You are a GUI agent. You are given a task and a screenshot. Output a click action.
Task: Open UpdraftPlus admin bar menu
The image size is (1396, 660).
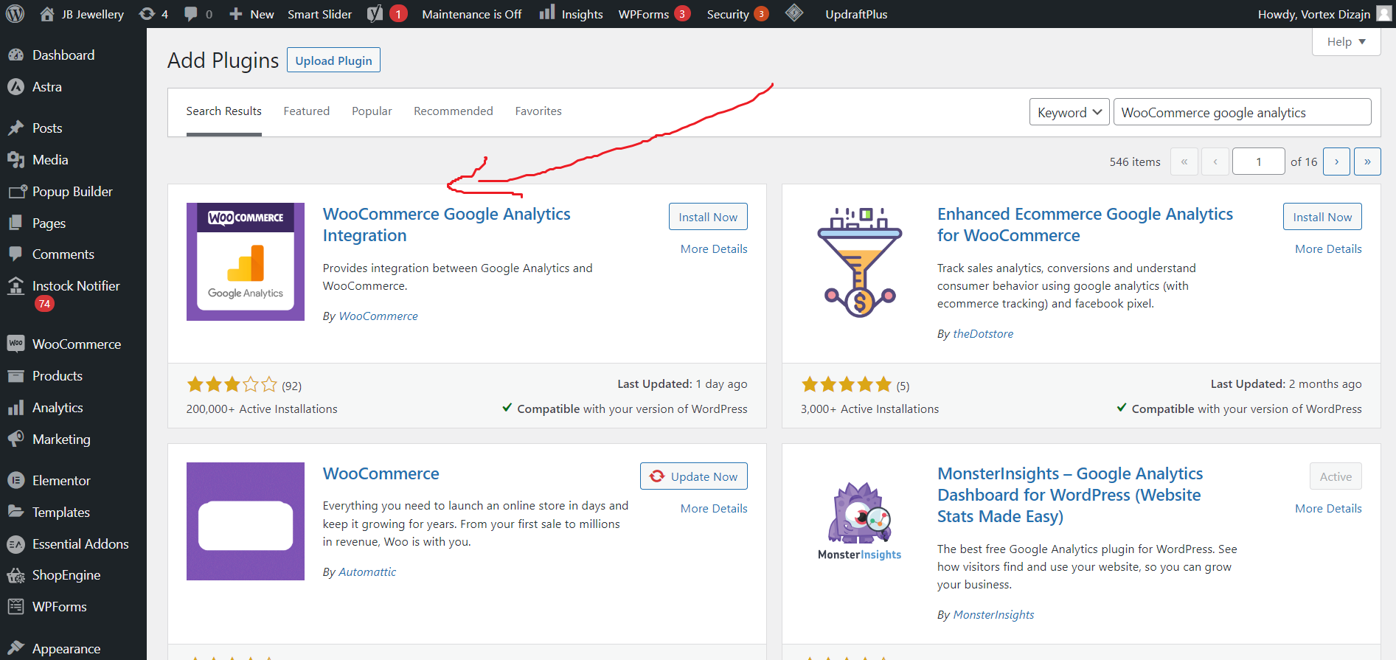click(856, 14)
